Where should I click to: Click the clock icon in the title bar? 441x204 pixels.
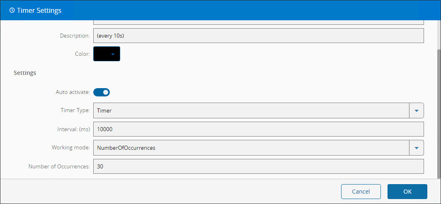pyautogui.click(x=12, y=10)
